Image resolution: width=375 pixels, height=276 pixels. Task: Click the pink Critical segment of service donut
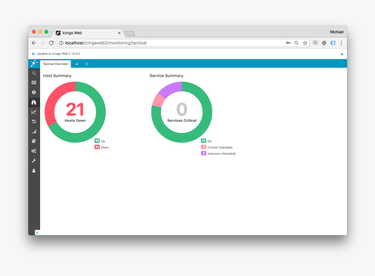click(x=158, y=100)
